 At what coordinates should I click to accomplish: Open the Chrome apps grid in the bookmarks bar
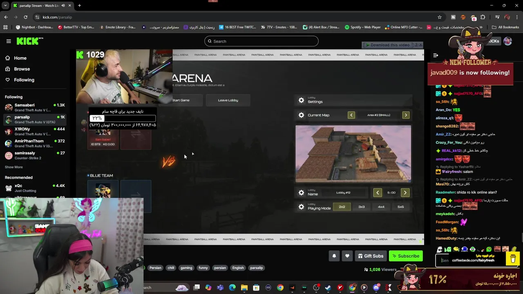(x=5, y=27)
